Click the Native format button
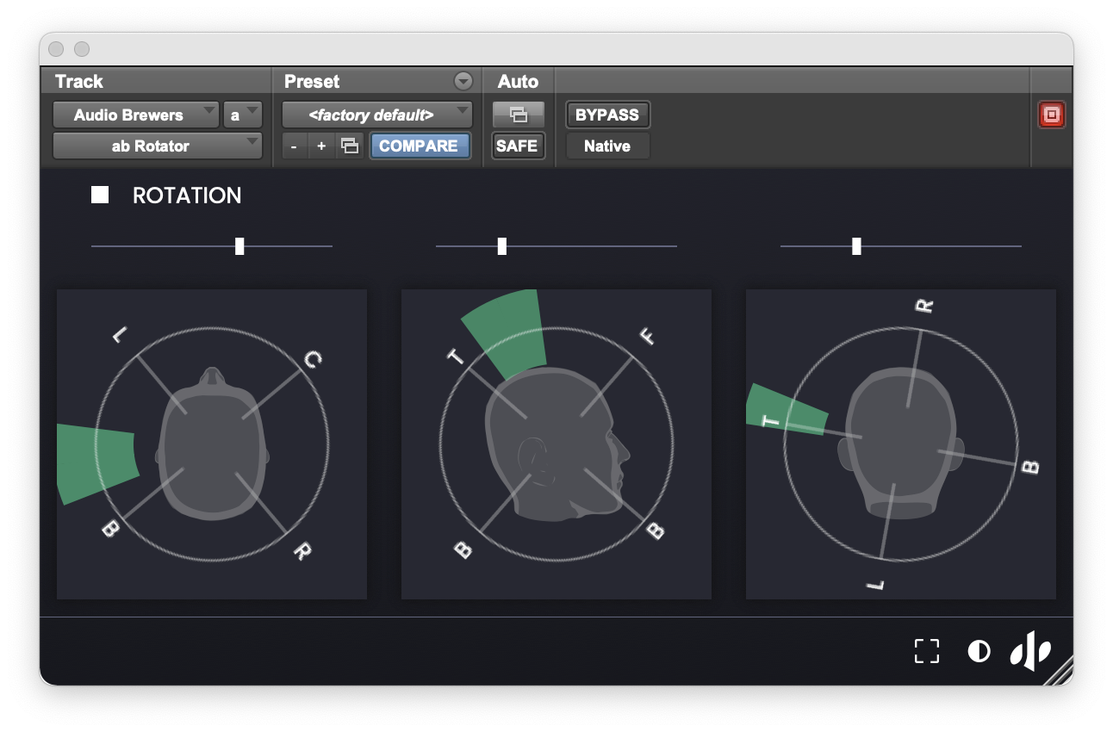The height and width of the screenshot is (732, 1113). pos(607,146)
